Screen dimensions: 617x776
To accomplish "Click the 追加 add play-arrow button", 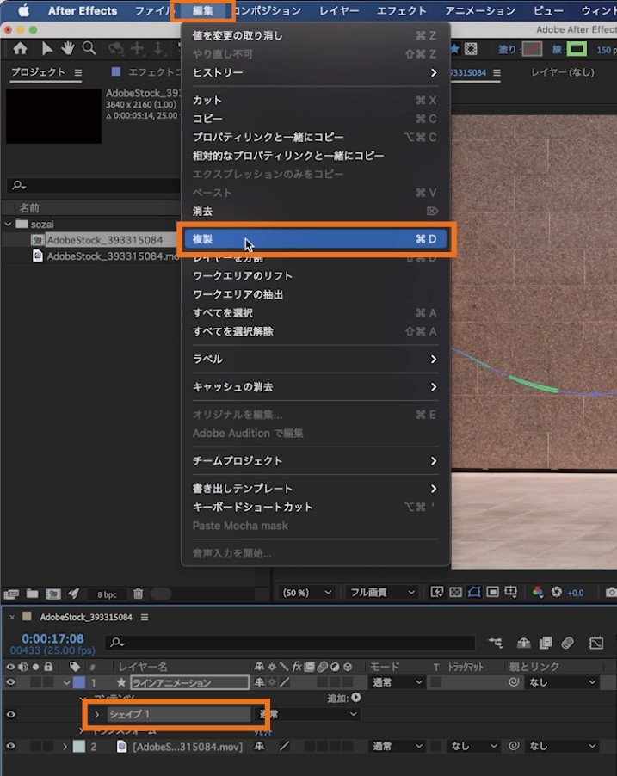I will (356, 698).
